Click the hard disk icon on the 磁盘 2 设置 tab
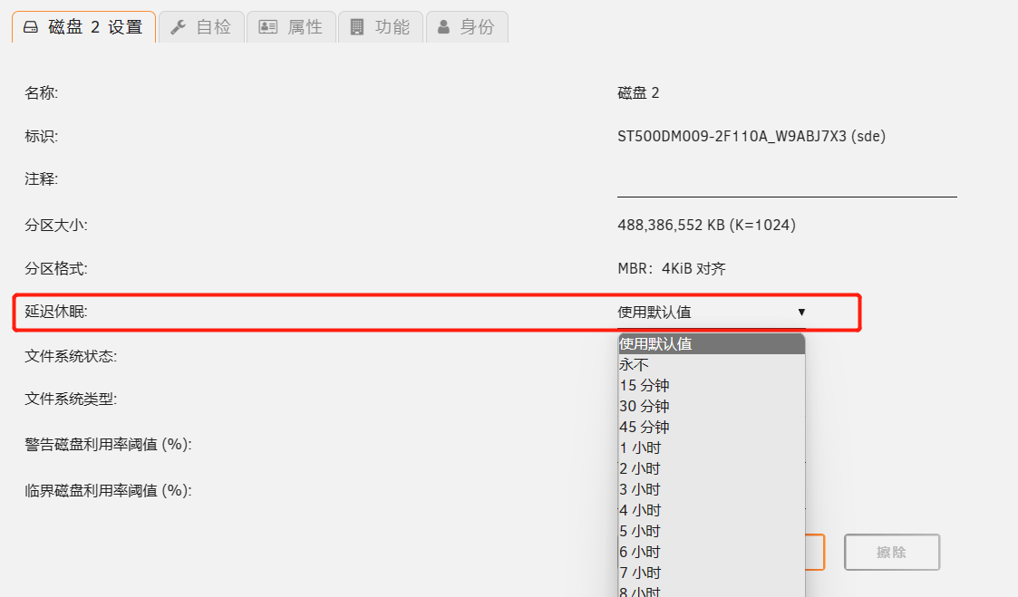 pyautogui.click(x=32, y=27)
